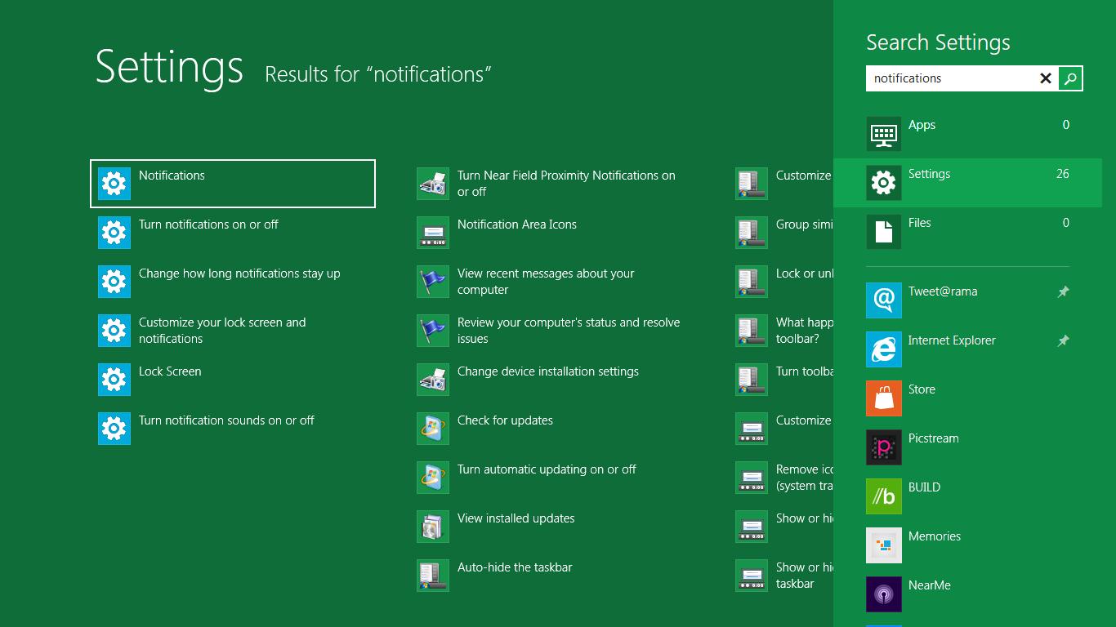This screenshot has height=627, width=1116.
Task: Open View recent messages about your computer
Action: click(551, 282)
